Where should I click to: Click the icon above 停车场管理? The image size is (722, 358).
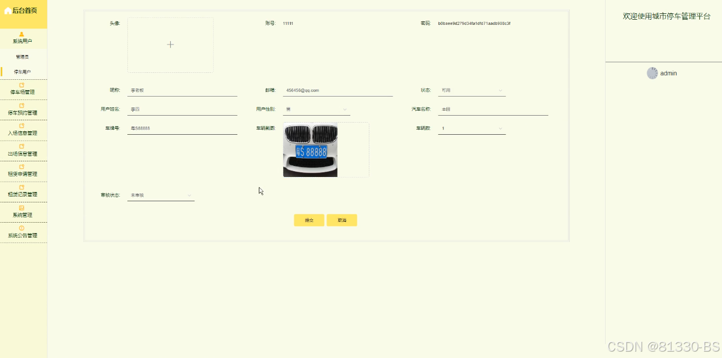[22, 85]
